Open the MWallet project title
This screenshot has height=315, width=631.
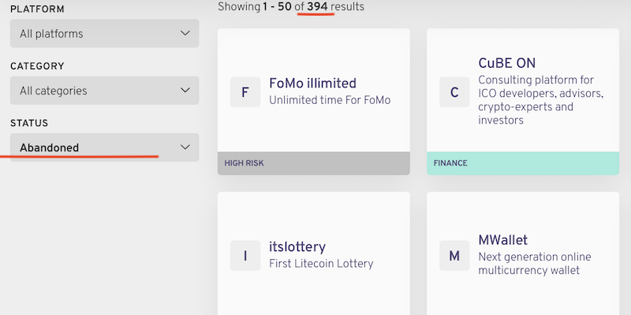pos(503,240)
